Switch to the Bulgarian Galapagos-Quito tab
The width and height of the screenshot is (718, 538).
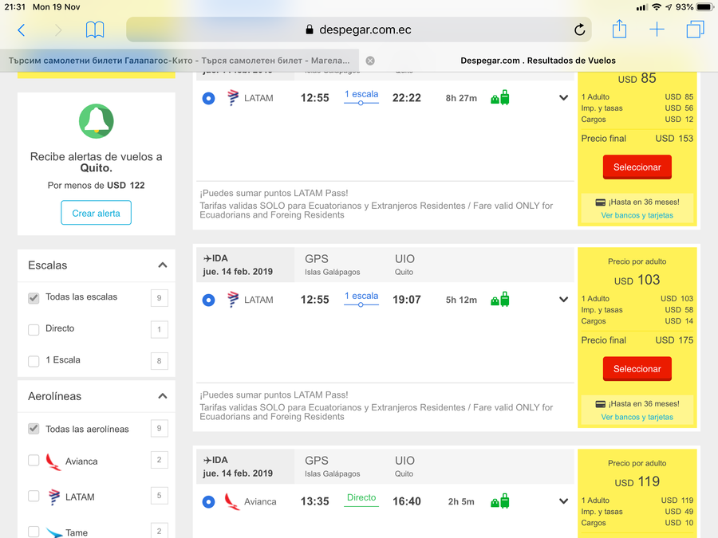[x=179, y=61]
